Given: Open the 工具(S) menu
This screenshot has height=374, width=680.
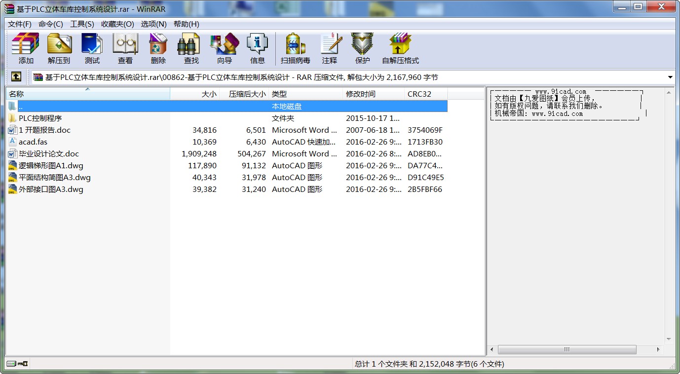Looking at the screenshot, I should point(82,24).
